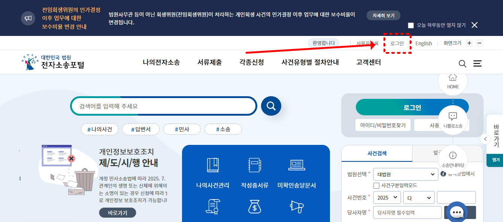503x222 pixels.
Task: Open the 2025 year dropdown
Action: coord(387,197)
